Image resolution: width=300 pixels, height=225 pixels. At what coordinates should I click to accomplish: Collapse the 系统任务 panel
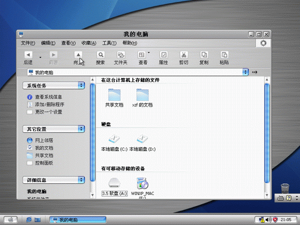tap(81, 85)
